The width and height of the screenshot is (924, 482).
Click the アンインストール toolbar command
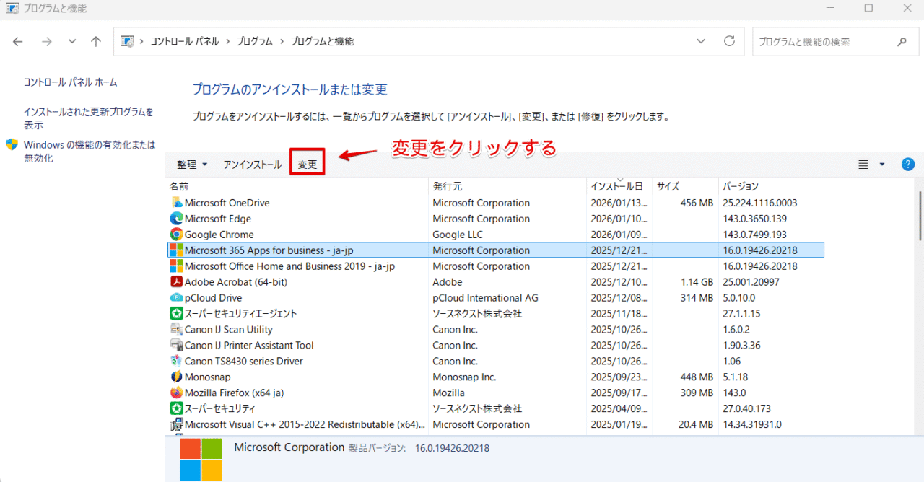pyautogui.click(x=252, y=165)
